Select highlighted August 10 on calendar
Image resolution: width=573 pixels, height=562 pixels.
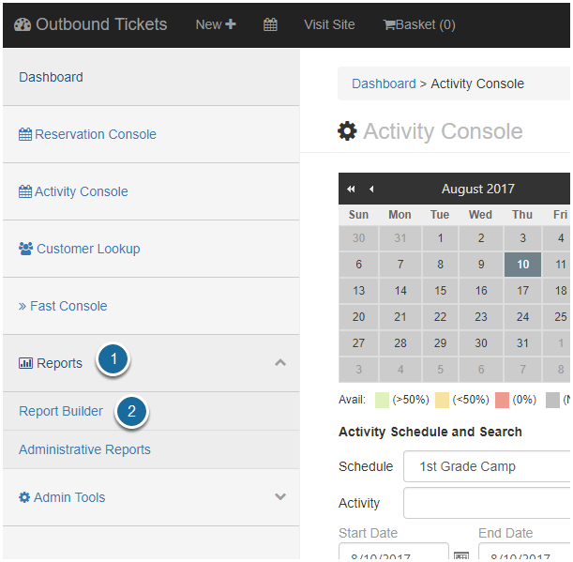tap(522, 265)
